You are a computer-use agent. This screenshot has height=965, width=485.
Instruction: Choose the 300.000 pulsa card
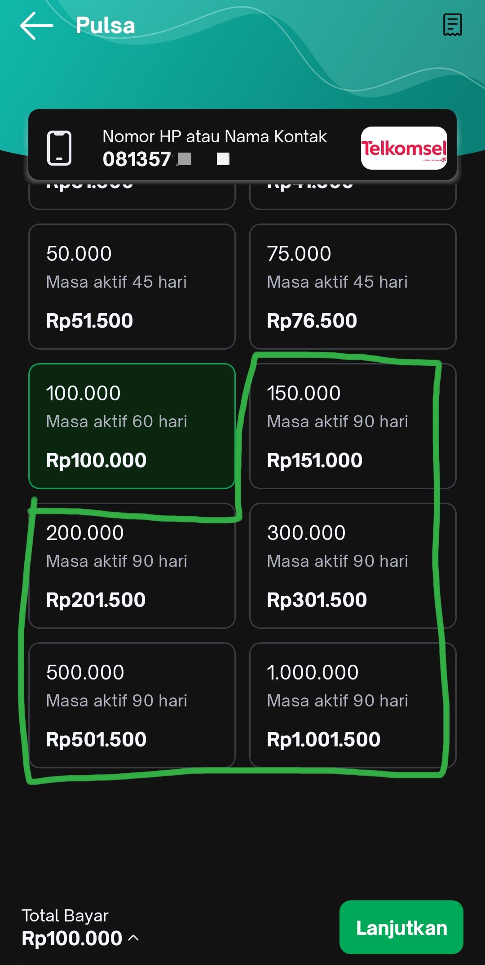pyautogui.click(x=353, y=566)
